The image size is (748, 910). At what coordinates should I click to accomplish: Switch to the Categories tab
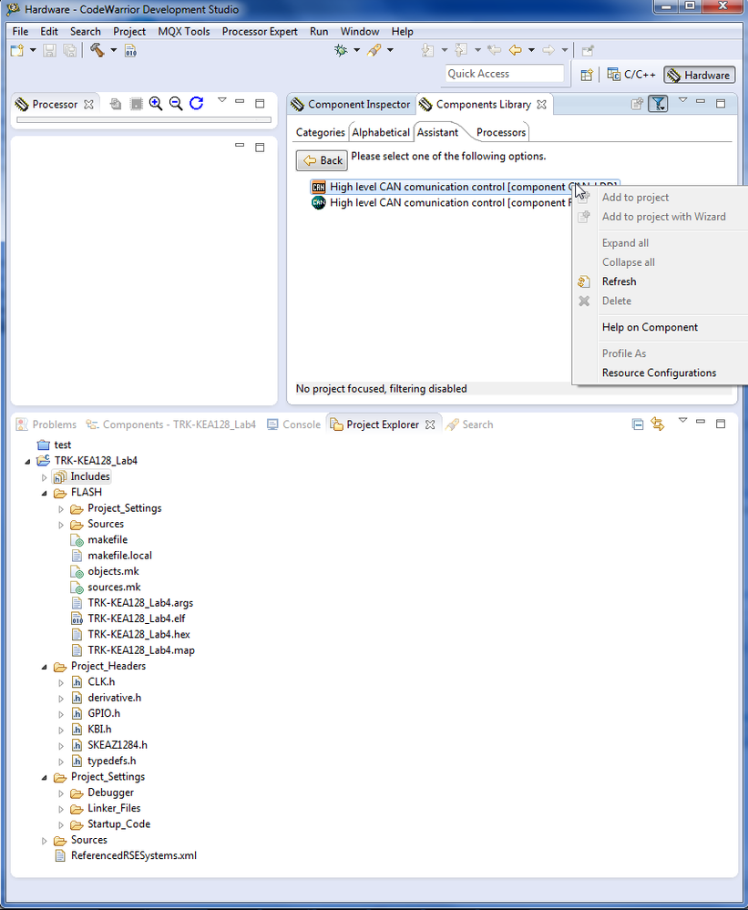321,132
